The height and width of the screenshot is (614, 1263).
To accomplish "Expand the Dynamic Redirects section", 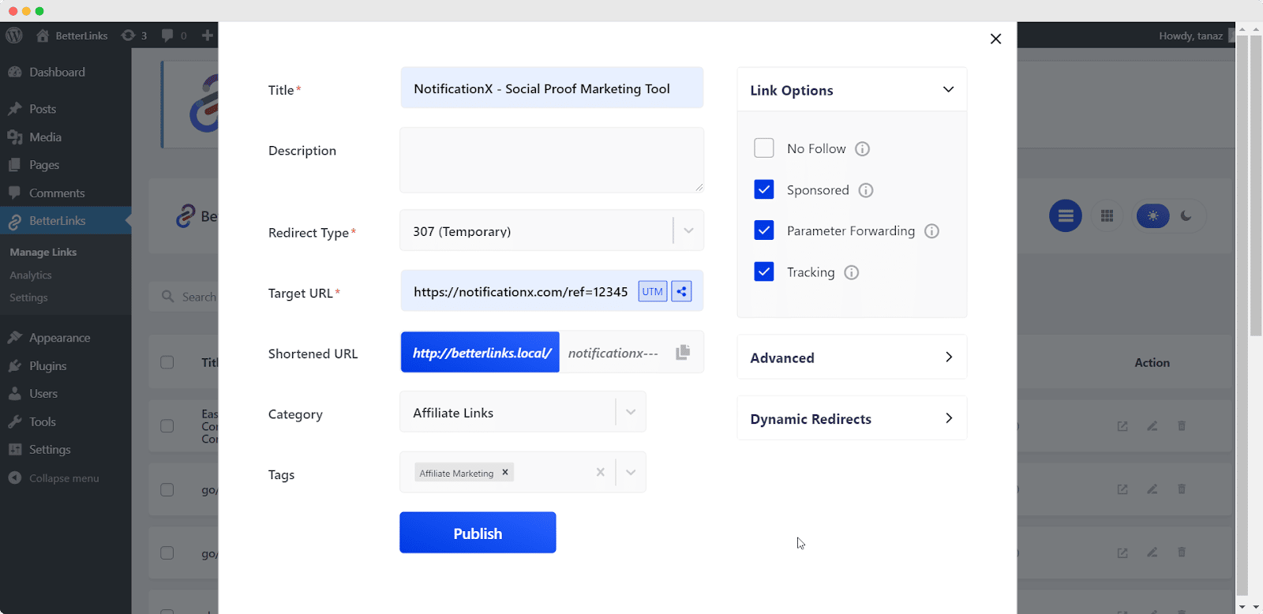I will pos(851,418).
